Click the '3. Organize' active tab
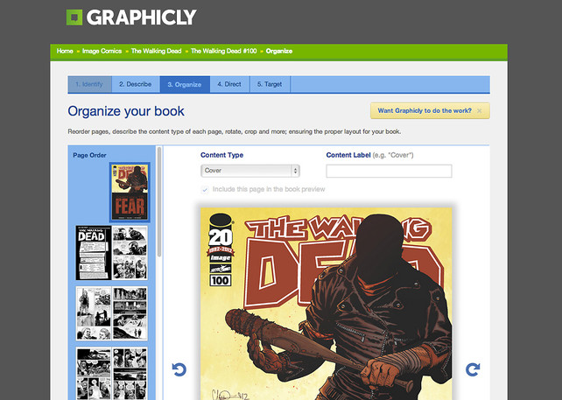Image resolution: width=562 pixels, height=400 pixels. click(185, 84)
